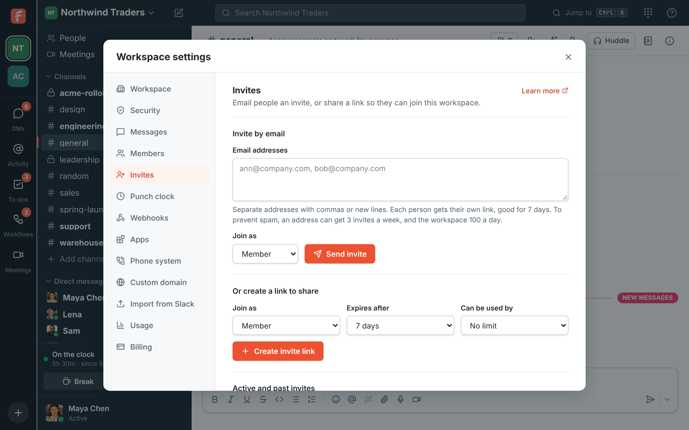Open the Learn more link
This screenshot has width=689, height=430.
click(545, 91)
